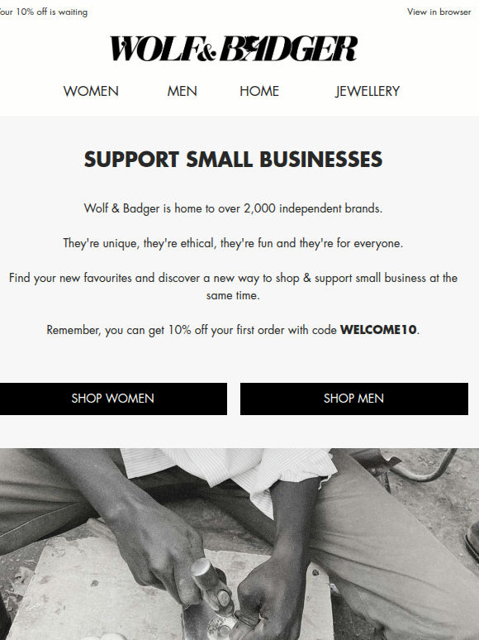Open the View in browser link

[x=439, y=12]
